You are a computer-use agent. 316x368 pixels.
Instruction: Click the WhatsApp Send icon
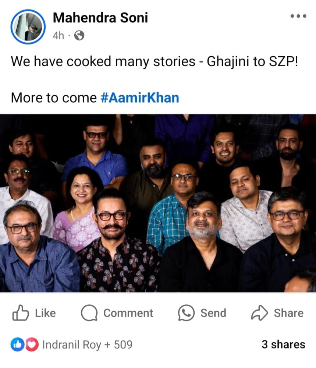coord(186,313)
